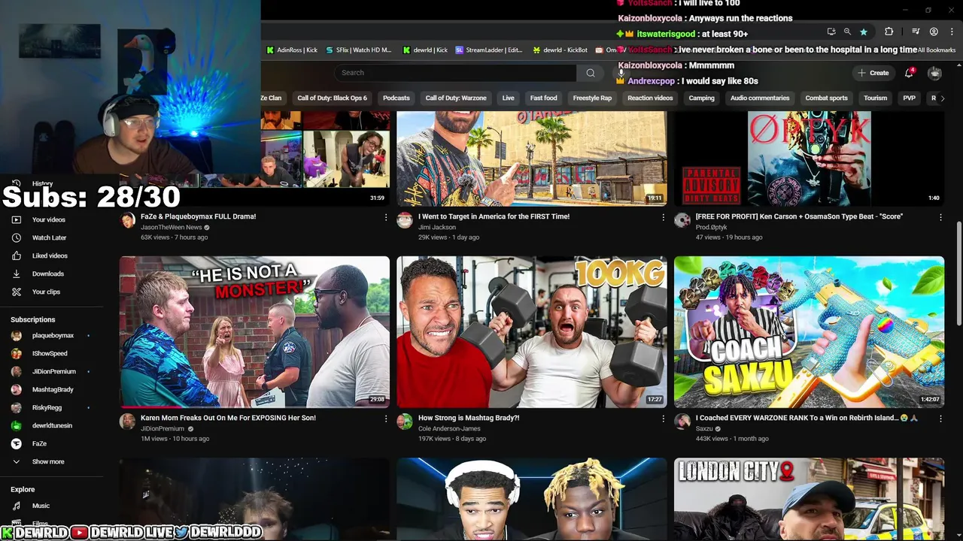963x541 pixels.
Task: Select the Freestyle Rap filter chip
Action: (x=592, y=98)
